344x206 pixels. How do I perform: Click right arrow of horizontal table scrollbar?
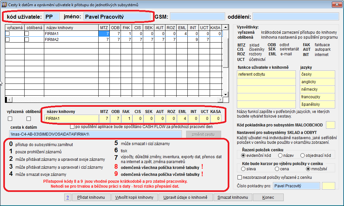pyautogui.click(x=225, y=99)
